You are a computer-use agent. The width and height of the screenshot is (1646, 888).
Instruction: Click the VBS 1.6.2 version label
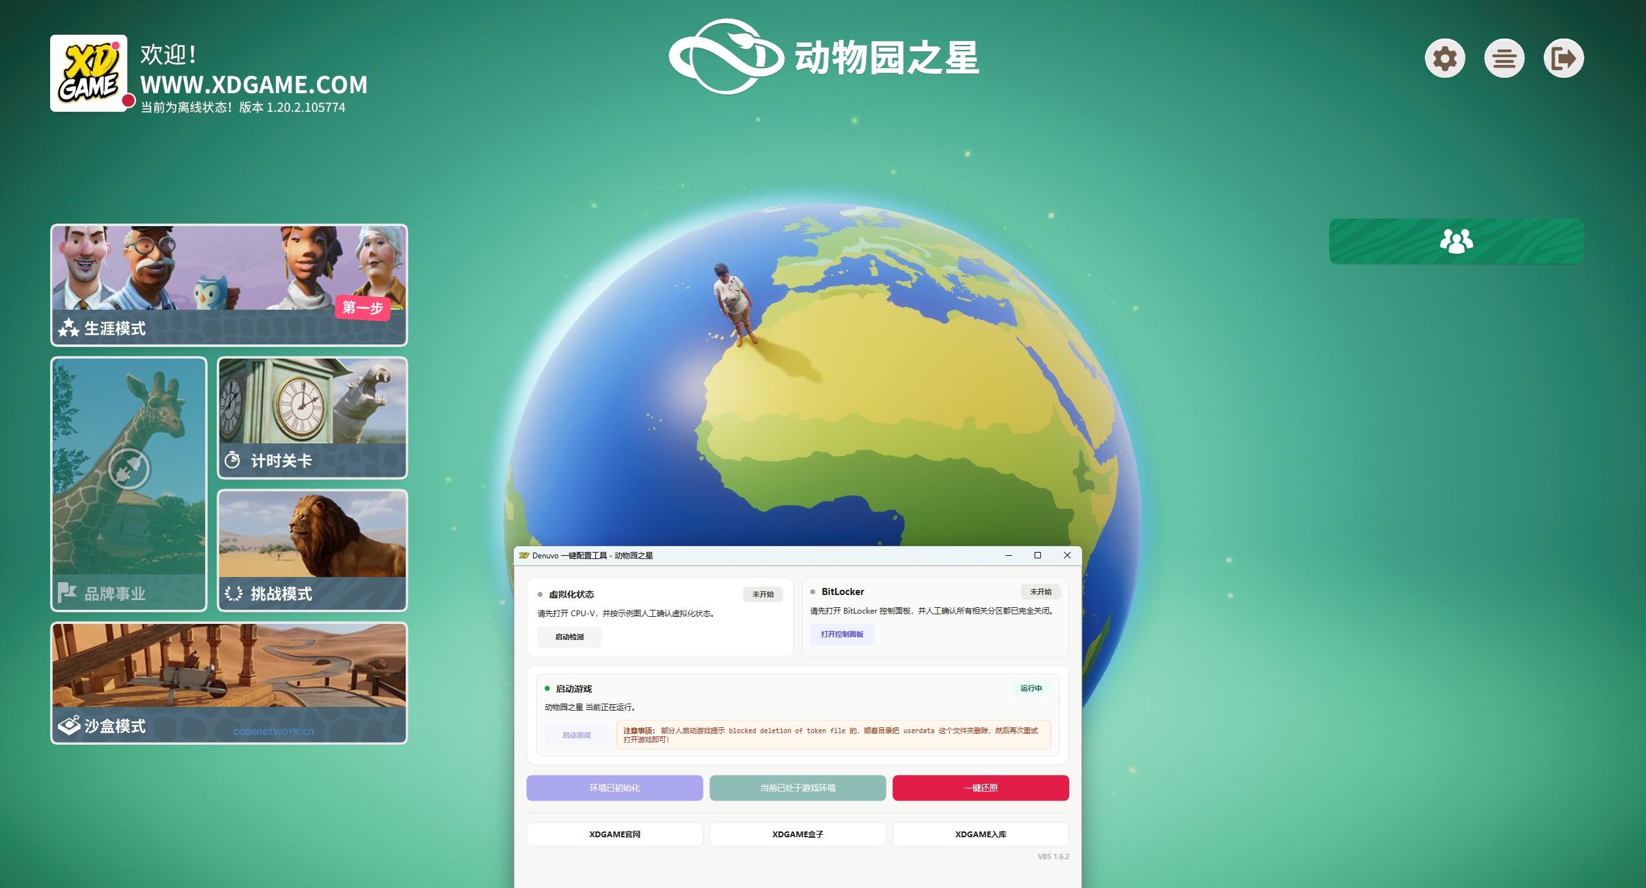tap(1053, 857)
